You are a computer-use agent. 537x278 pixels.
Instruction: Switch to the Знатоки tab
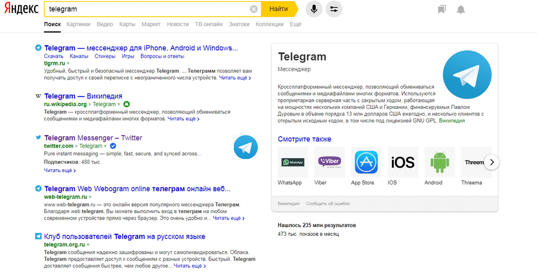[x=239, y=24]
